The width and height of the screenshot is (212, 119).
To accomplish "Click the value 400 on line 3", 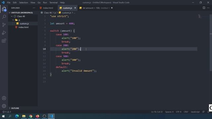I will 71,23.
